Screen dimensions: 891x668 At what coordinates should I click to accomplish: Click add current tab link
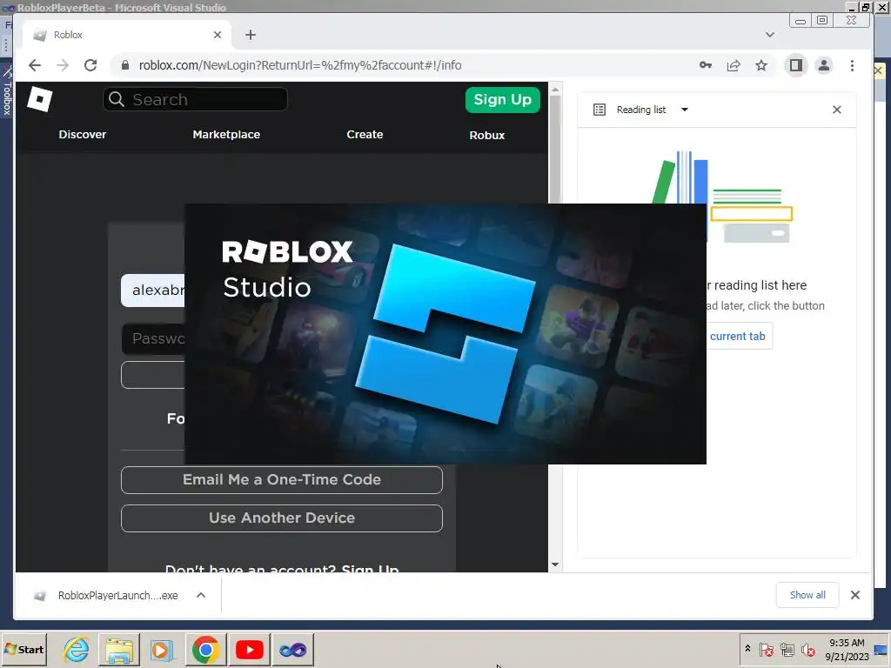coord(738,337)
